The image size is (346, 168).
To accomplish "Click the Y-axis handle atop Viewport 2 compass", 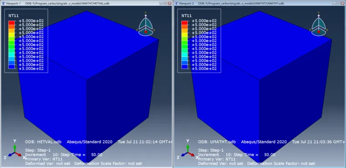I will click(319, 15).
